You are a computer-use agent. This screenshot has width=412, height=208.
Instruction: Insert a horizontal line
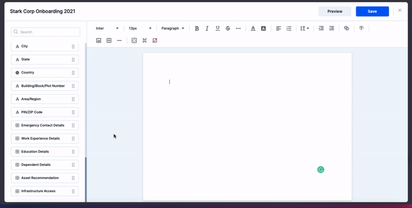119,41
